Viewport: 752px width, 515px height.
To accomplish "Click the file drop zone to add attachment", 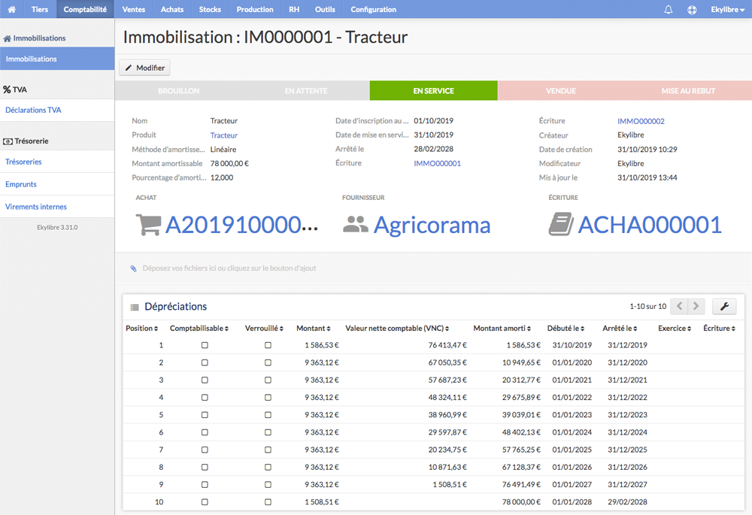I will click(434, 268).
